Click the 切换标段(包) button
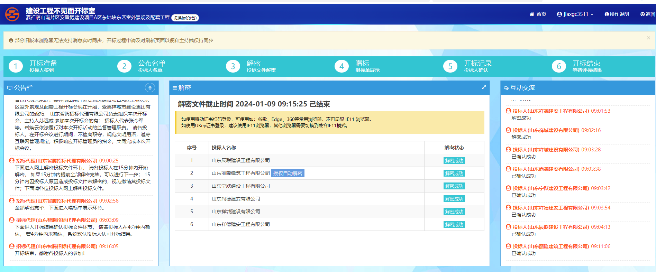The width and height of the screenshot is (656, 272). 185,18
